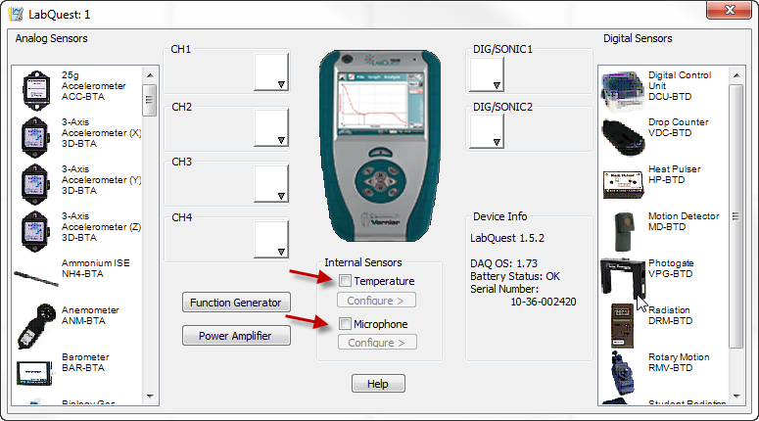The image size is (759, 421).
Task: Select 'Barometer BAR-BTA' label text
Action: coord(85,362)
